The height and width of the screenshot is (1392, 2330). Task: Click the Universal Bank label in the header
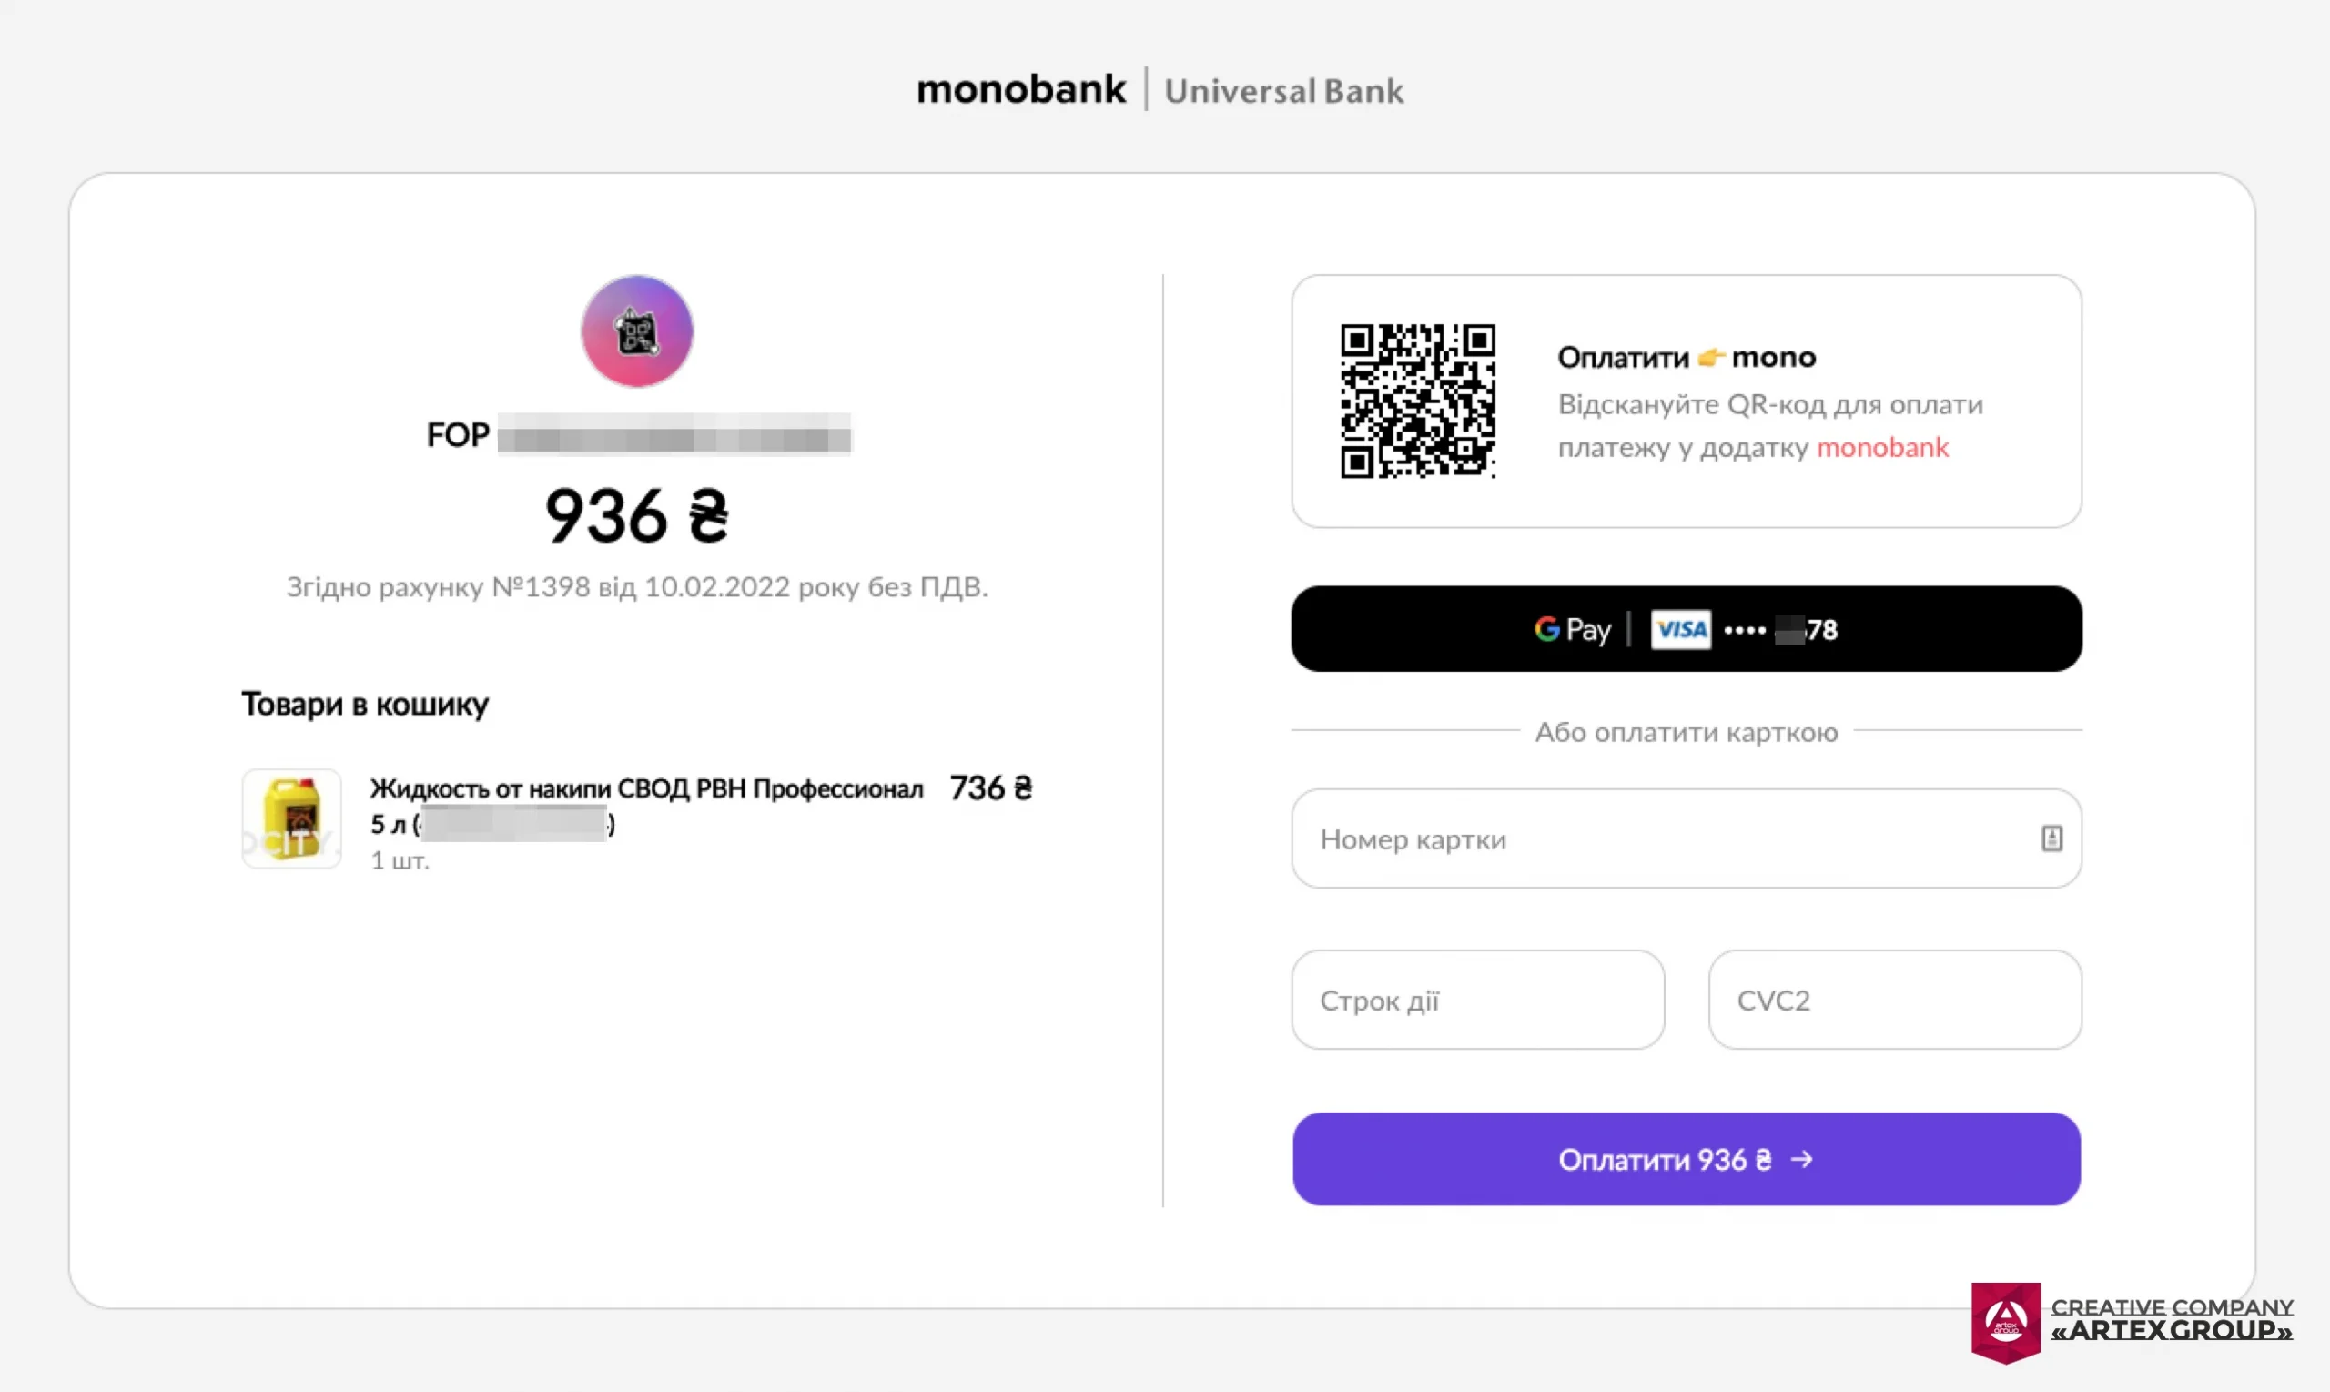click(x=1284, y=91)
